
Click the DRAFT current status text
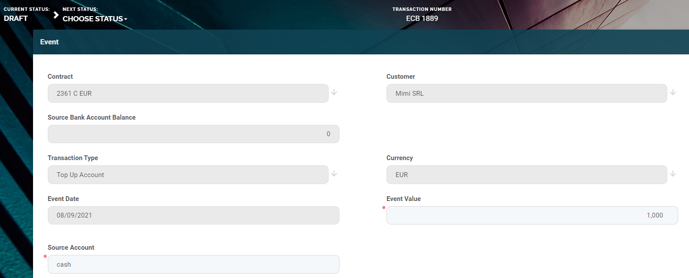16,18
